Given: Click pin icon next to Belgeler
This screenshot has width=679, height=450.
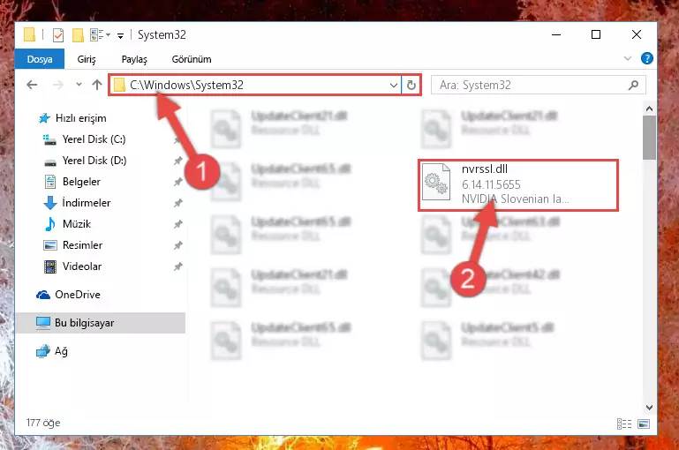Looking at the screenshot, I should click(177, 182).
